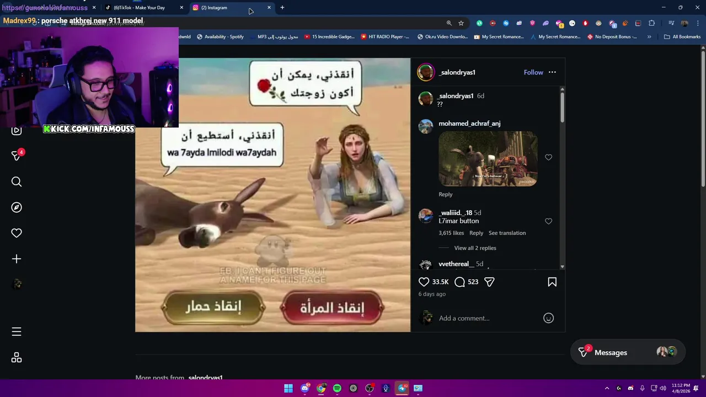Viewport: 706px width, 397px height.
Task: Show hidden system tray icons
Action: [607, 388]
